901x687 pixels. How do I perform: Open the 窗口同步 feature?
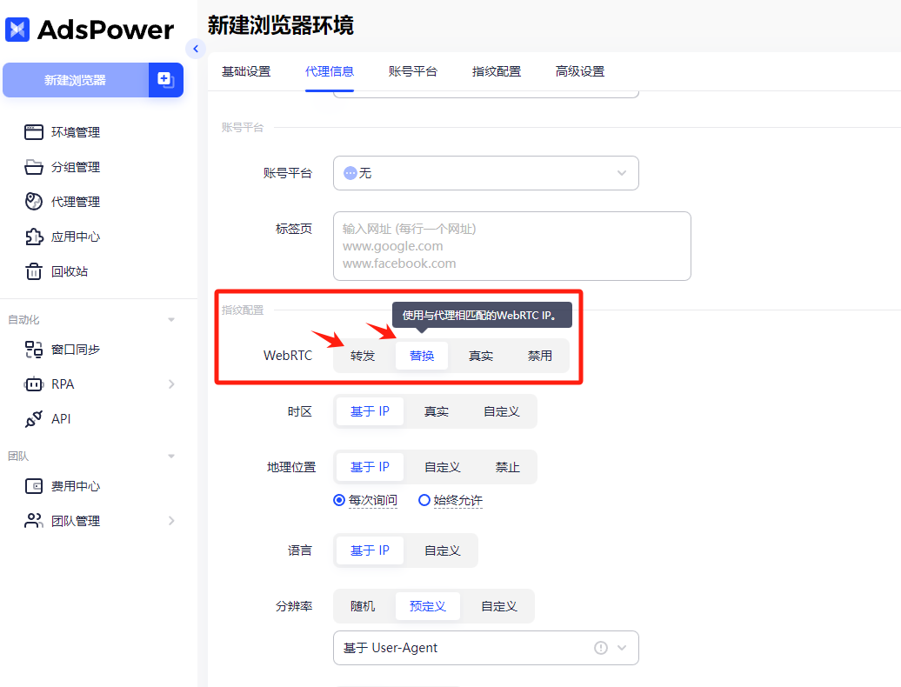(x=85, y=349)
